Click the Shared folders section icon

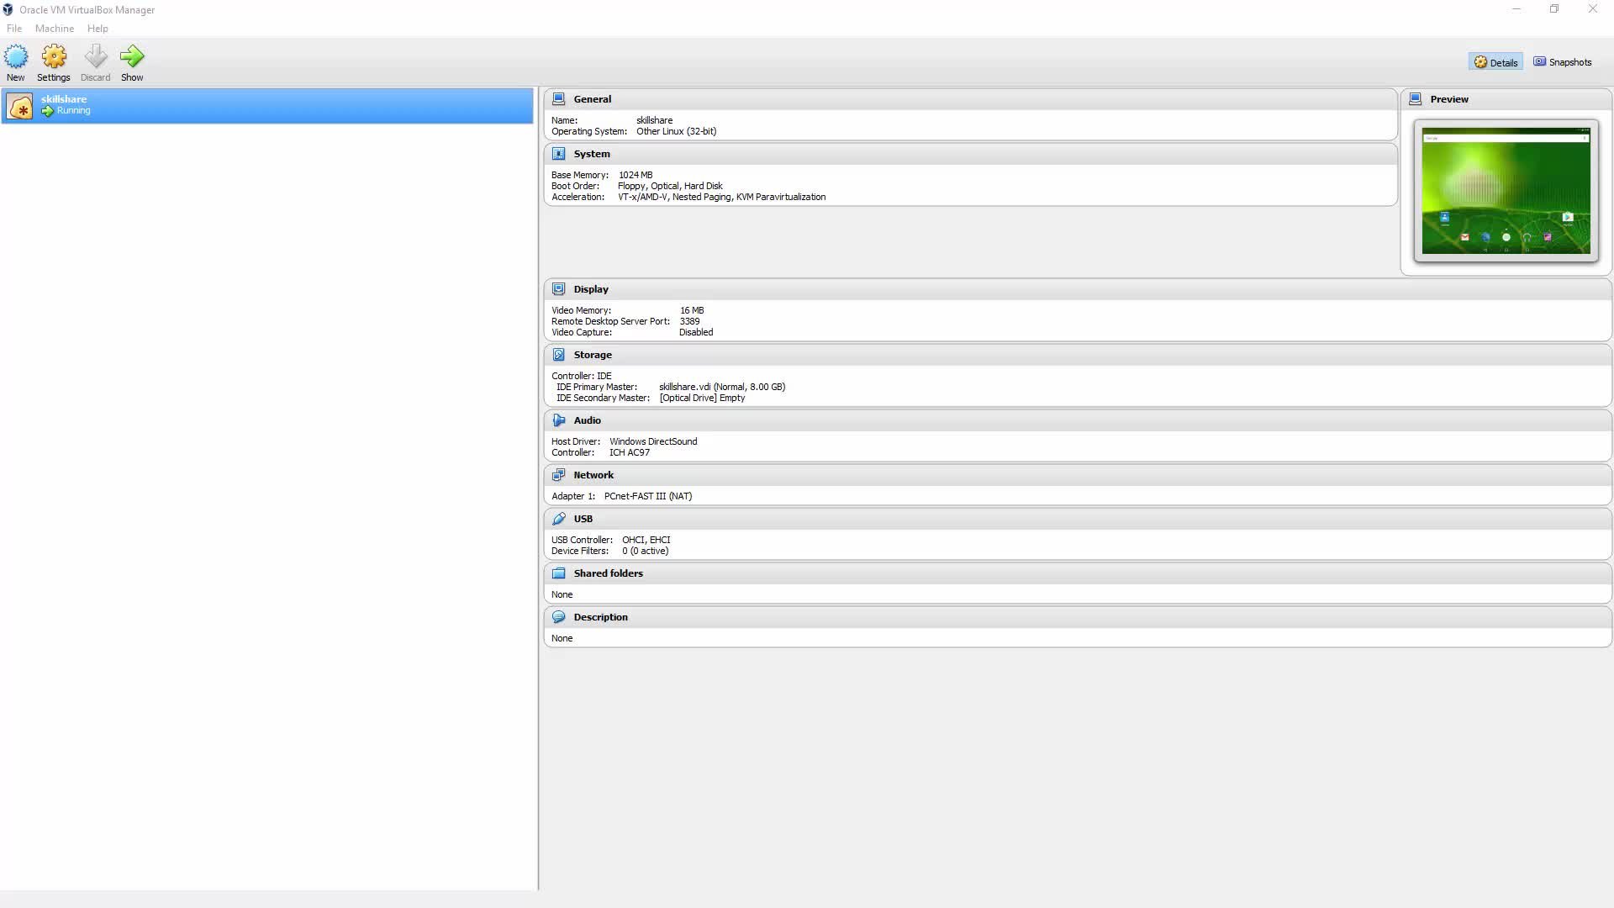click(558, 573)
